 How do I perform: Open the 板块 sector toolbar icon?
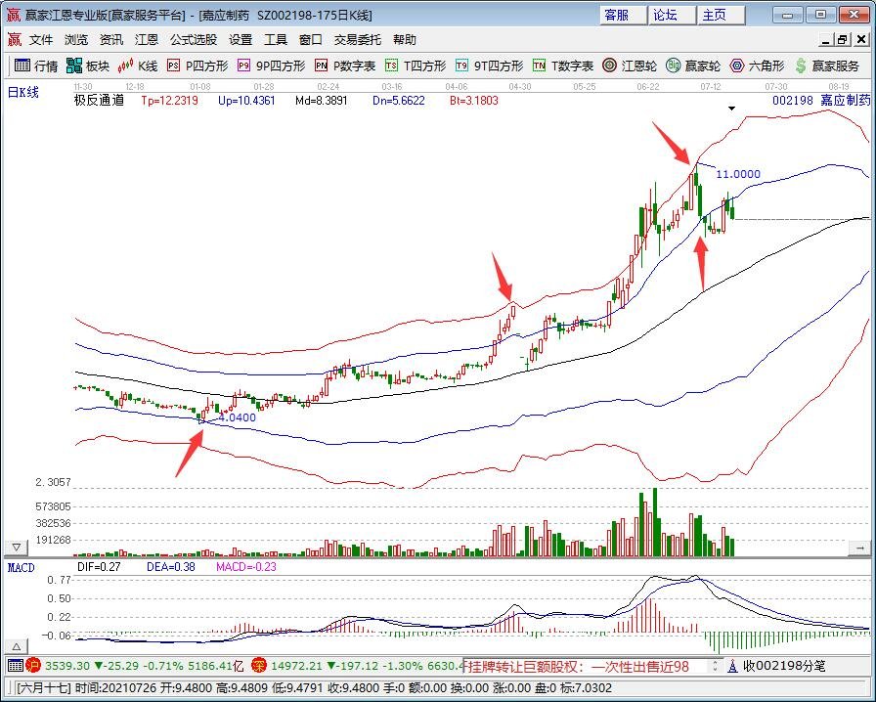(x=88, y=66)
